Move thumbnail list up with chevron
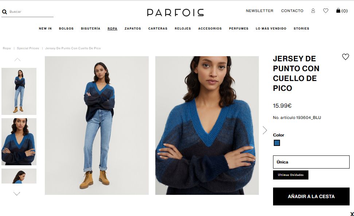Image resolution: width=354 pixels, height=216 pixels. 17,59
